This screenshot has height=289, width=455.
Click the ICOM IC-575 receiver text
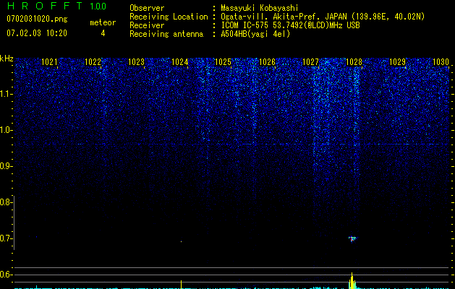click(x=291, y=25)
